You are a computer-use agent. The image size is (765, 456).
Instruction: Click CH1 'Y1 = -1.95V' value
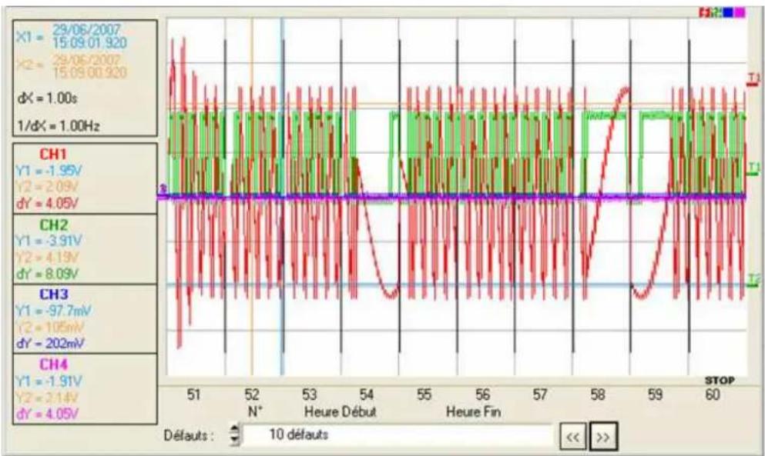point(49,171)
